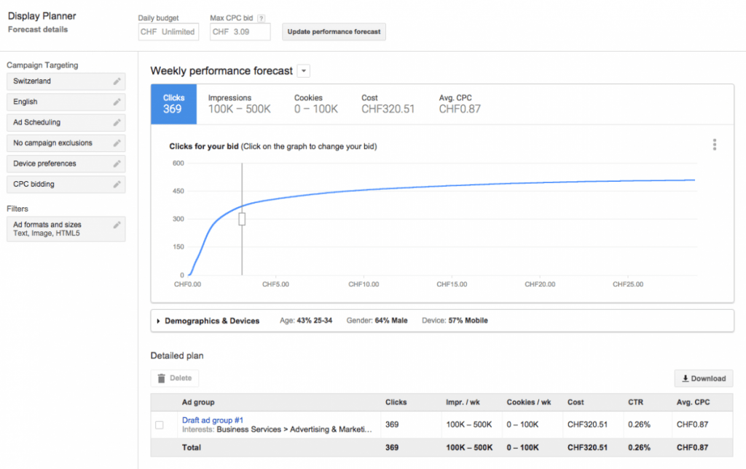Click inside the Max CPC bid input field
This screenshot has width=746, height=469.
coord(240,32)
